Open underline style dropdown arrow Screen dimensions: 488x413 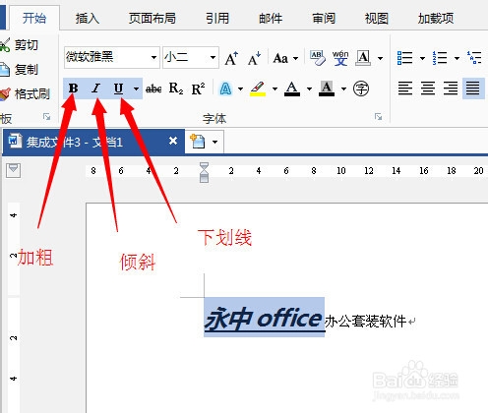pyautogui.click(x=136, y=88)
